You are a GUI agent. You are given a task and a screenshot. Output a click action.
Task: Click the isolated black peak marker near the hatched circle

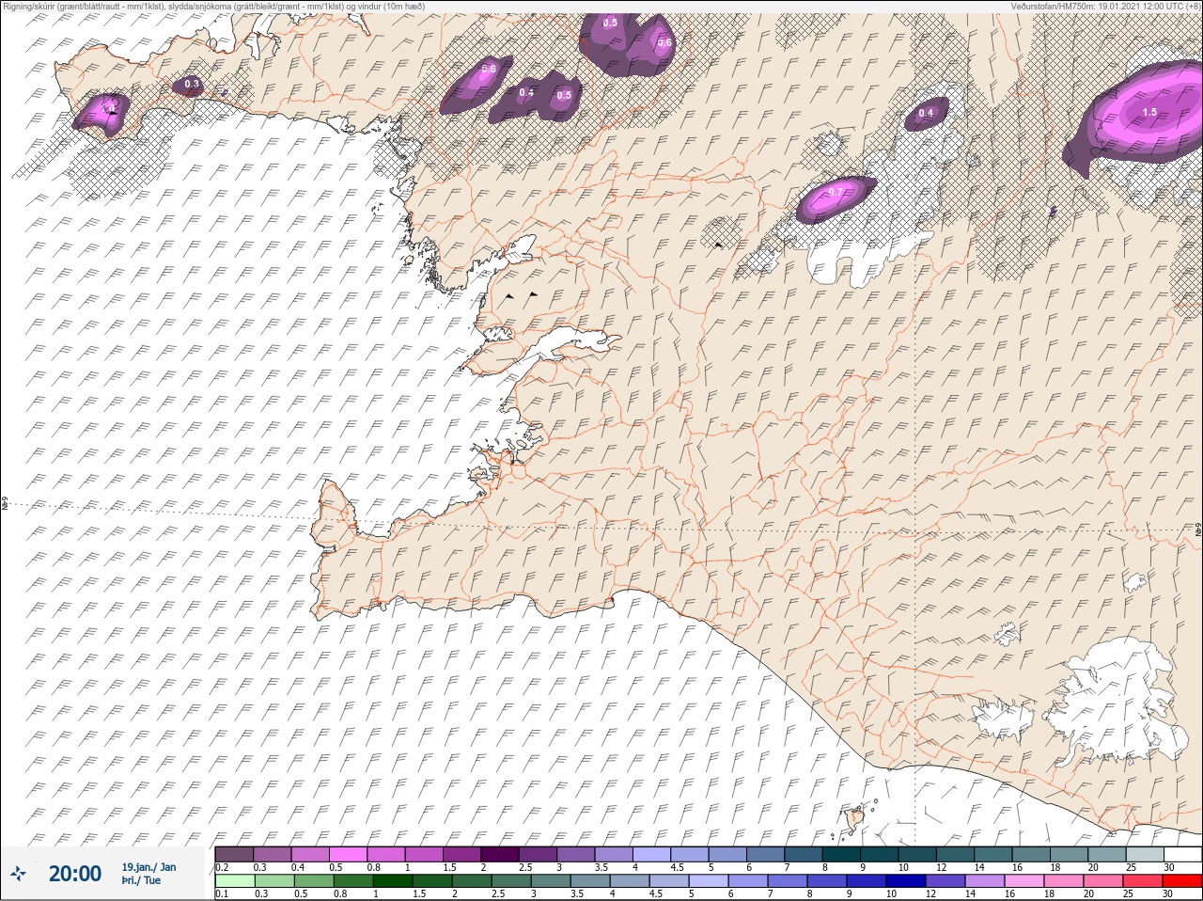(719, 245)
